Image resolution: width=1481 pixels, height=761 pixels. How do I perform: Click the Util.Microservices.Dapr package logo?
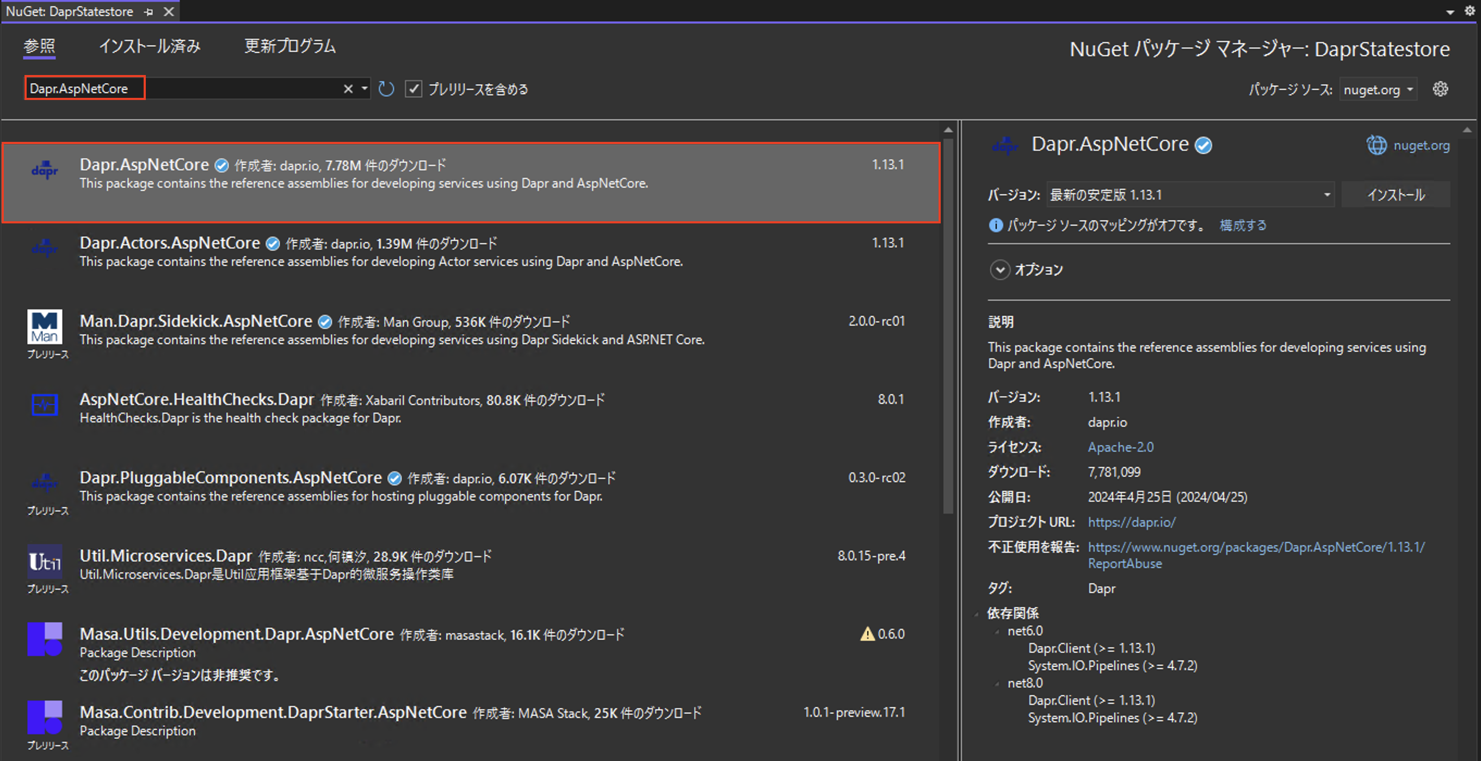(45, 561)
